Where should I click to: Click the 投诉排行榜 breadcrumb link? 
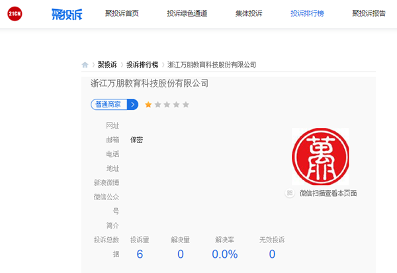click(142, 65)
